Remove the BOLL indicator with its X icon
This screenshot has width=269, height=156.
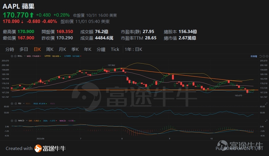(x=15, y=56)
